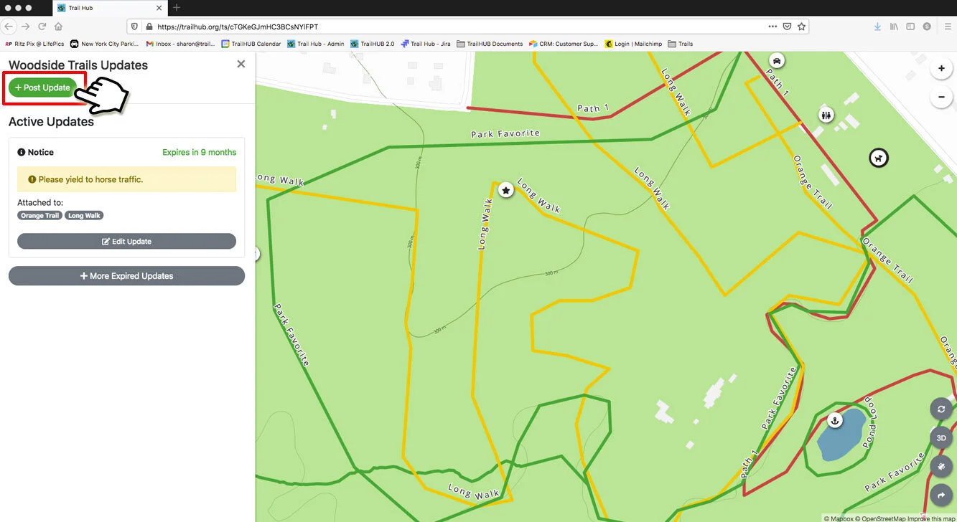Click the puzzle-piece map button
957x522 pixels.
tap(941, 466)
